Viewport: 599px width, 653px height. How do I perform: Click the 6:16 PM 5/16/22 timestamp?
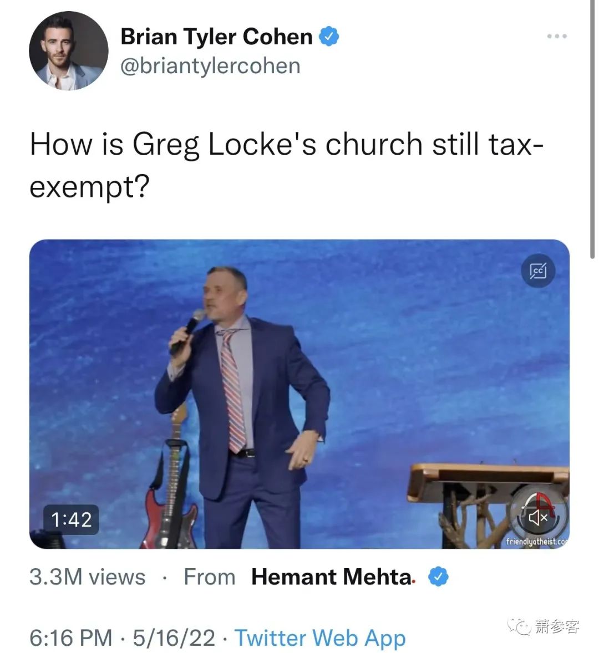click(122, 637)
